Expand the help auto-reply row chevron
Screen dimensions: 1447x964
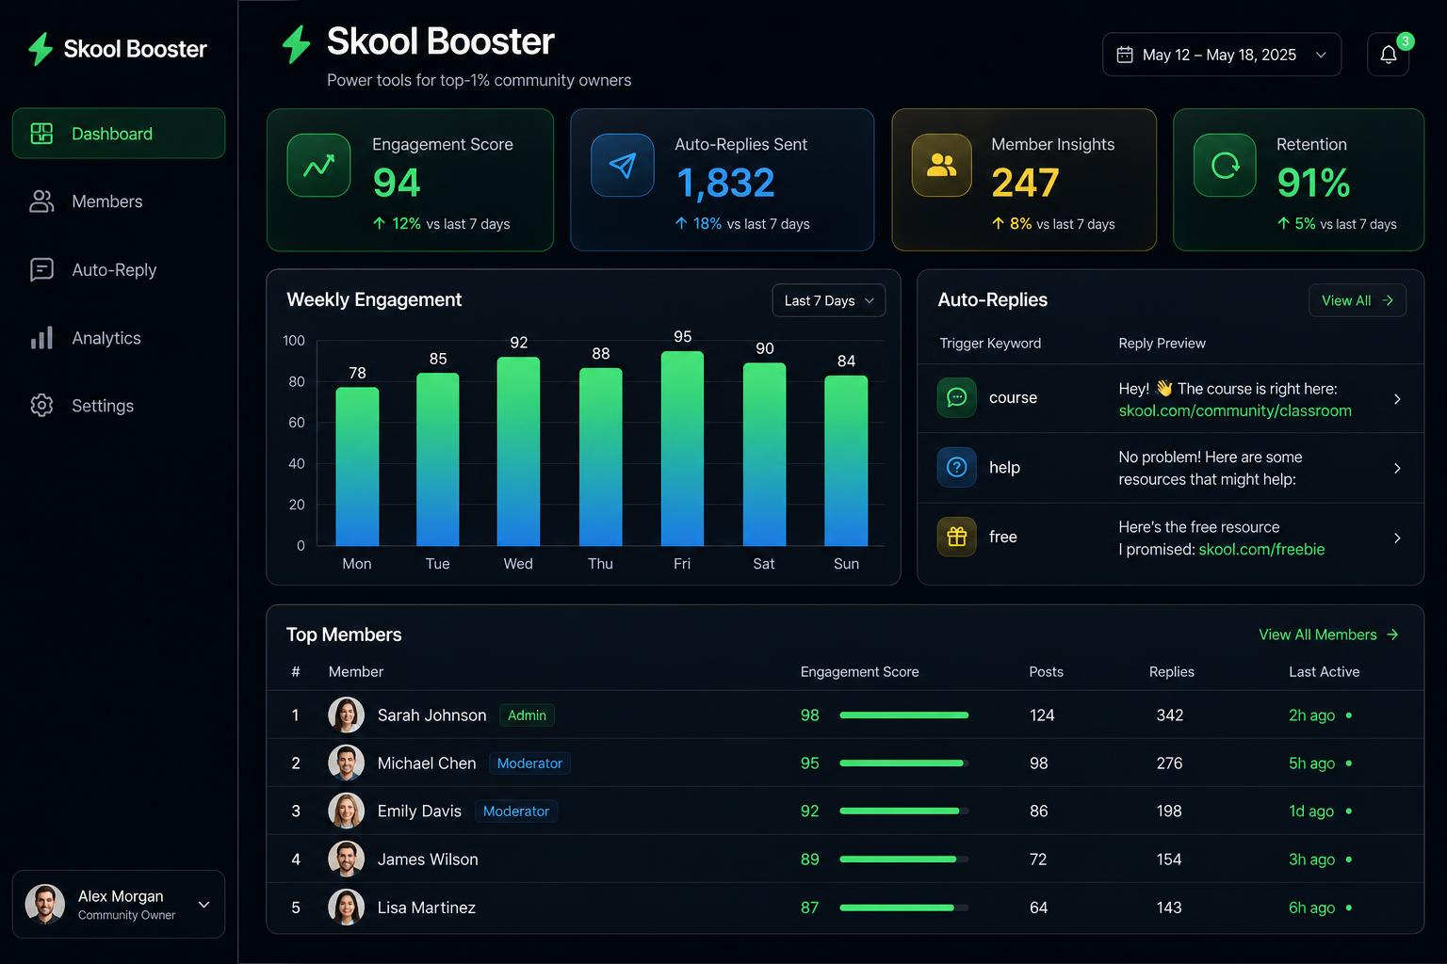point(1397,468)
